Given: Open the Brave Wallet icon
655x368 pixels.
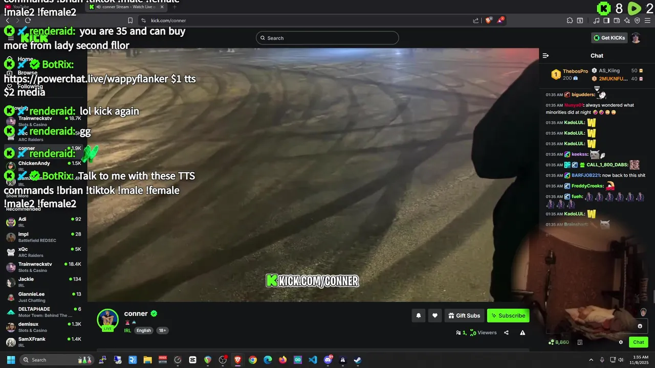Looking at the screenshot, I should (x=617, y=20).
